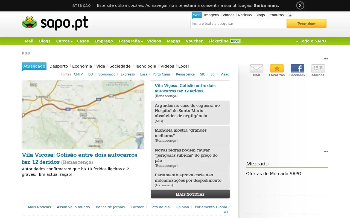Go to Emprego in the navigation bar
The image size is (350, 218).
(104, 41)
